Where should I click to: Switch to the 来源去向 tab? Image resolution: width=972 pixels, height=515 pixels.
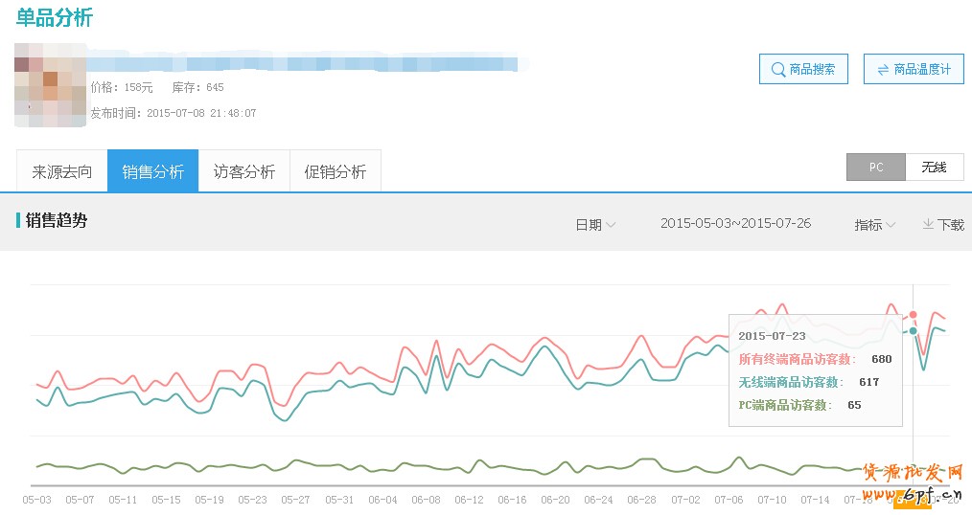[62, 171]
